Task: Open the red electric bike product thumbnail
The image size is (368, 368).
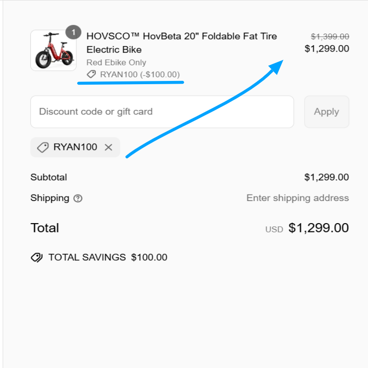Action: pos(53,51)
